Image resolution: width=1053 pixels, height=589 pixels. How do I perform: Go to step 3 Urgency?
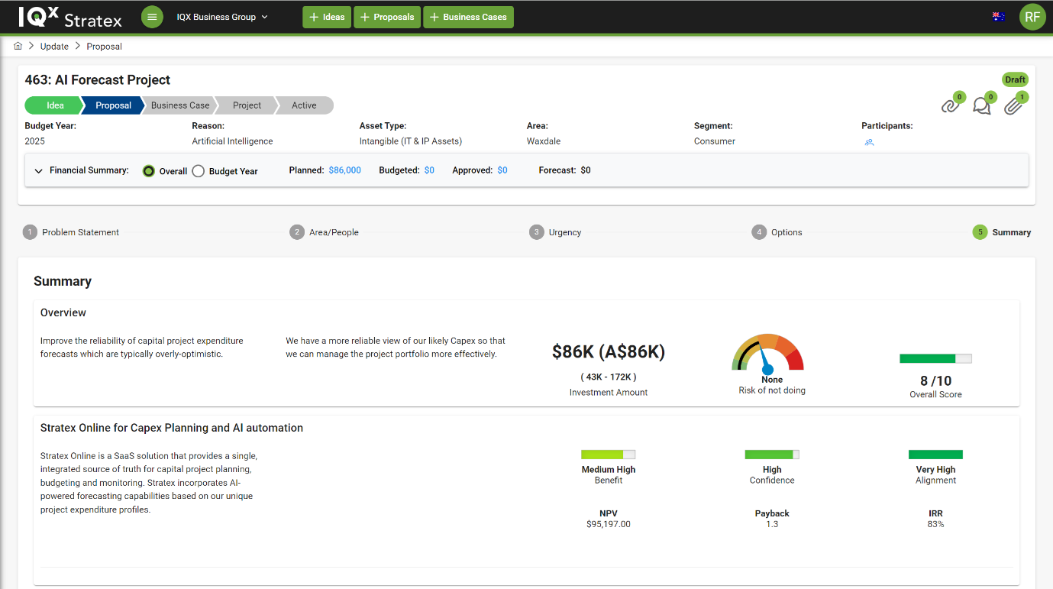556,232
